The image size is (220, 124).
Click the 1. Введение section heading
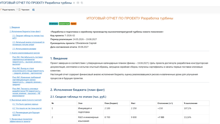pos(59,59)
